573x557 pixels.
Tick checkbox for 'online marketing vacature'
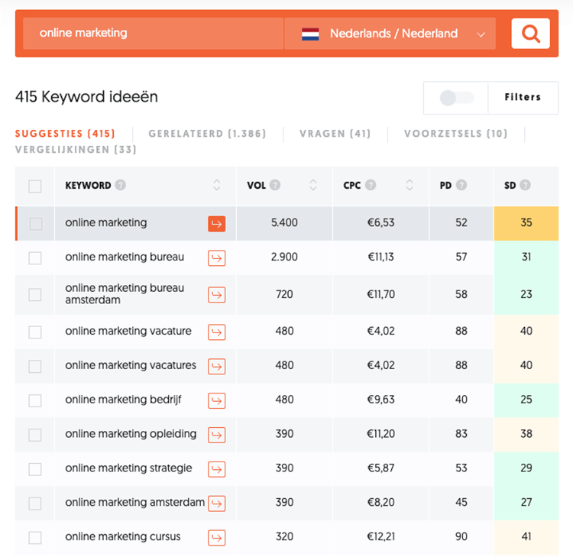click(x=35, y=332)
